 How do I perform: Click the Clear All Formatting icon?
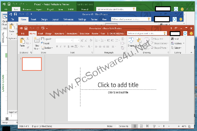(x=91, y=40)
